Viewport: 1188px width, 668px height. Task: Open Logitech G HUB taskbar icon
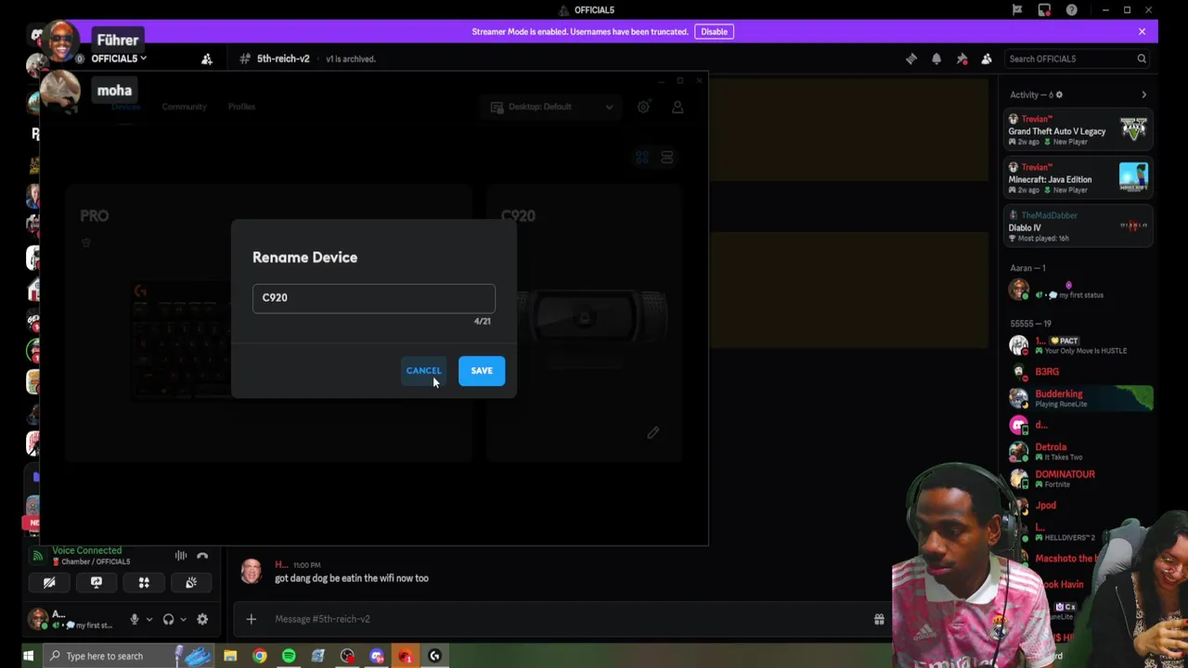(434, 656)
